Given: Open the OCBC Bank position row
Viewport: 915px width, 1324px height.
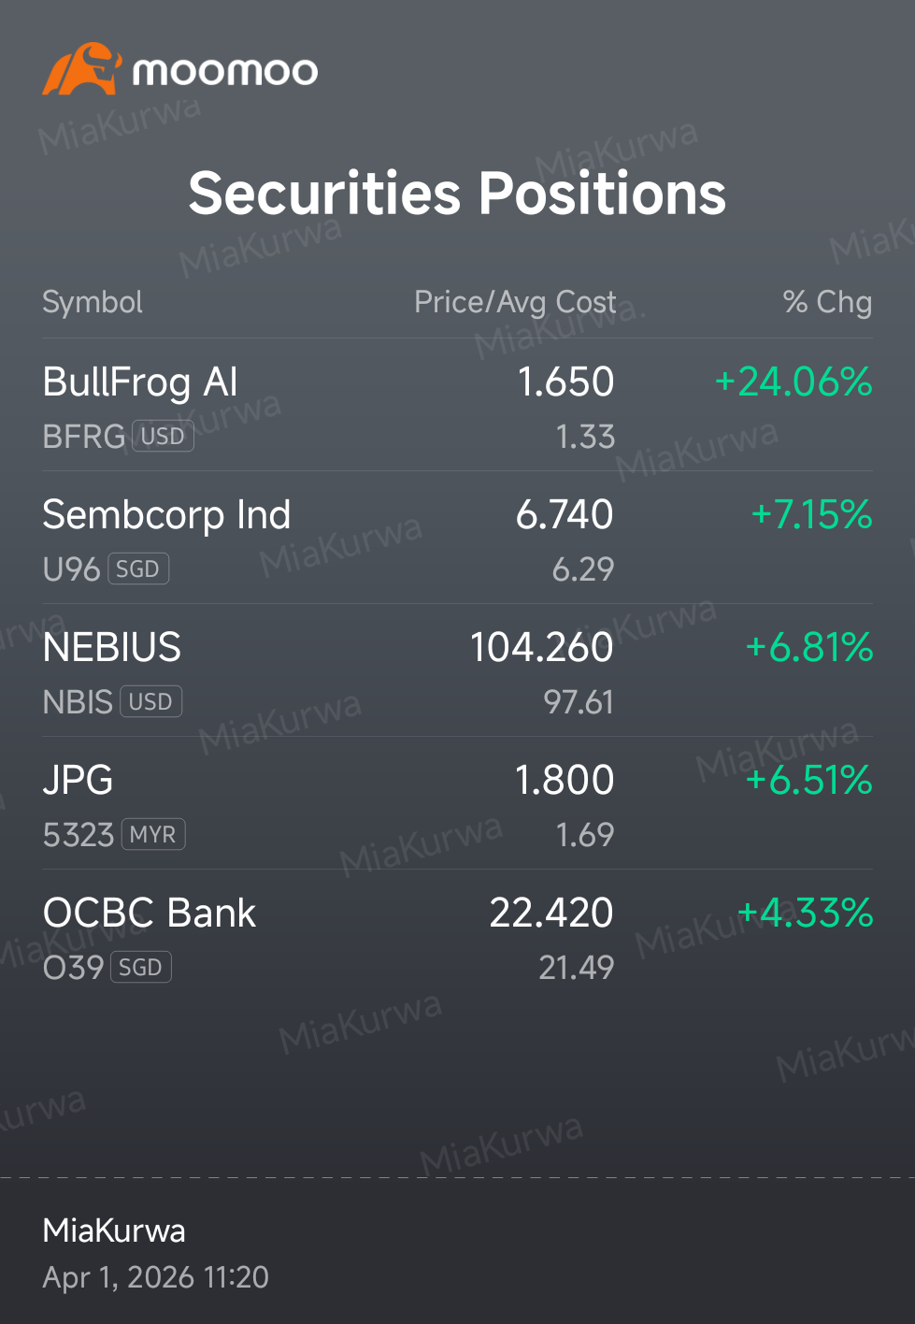Looking at the screenshot, I should [457, 936].
